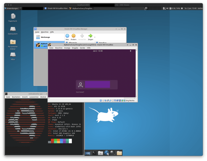This screenshot has width=207, height=161.
Task: Open Maschine menu in VirtualBox Manager
Action: 45,32
